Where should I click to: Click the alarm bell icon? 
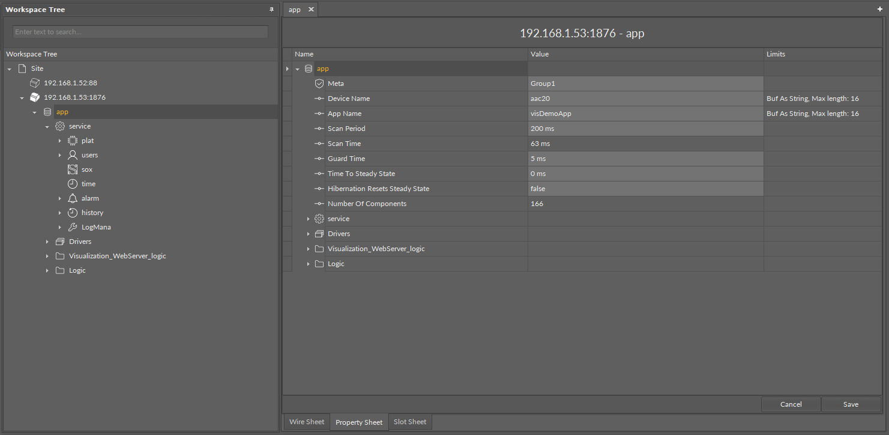point(73,198)
